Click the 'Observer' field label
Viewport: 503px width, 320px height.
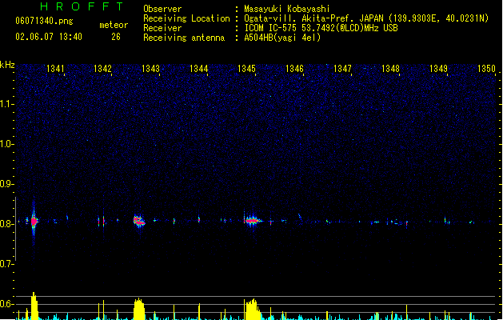click(x=162, y=9)
